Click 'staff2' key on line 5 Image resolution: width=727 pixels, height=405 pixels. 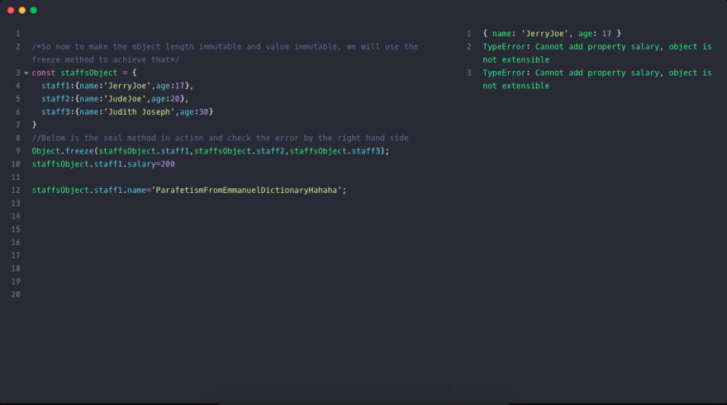pos(55,99)
